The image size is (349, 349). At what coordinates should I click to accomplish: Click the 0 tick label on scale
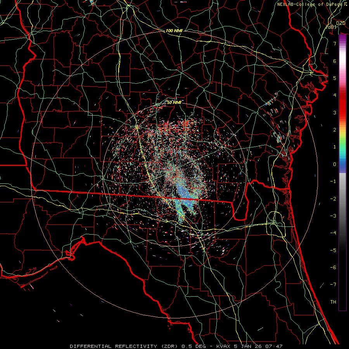coord(335,164)
